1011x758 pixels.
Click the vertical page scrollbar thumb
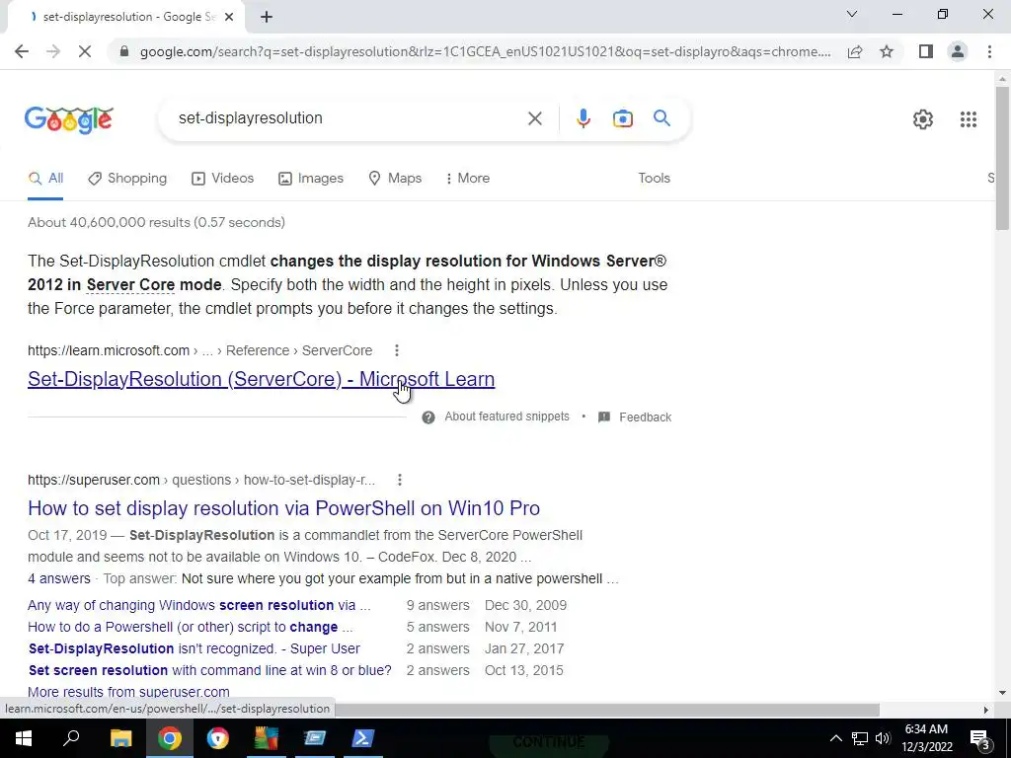point(1003,158)
